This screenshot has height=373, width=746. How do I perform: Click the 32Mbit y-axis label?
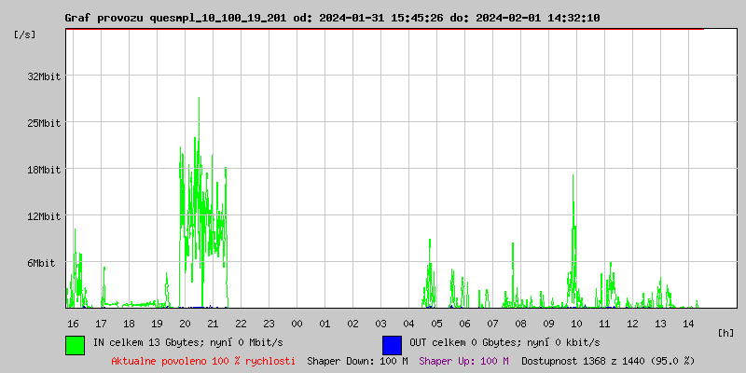click(44, 76)
